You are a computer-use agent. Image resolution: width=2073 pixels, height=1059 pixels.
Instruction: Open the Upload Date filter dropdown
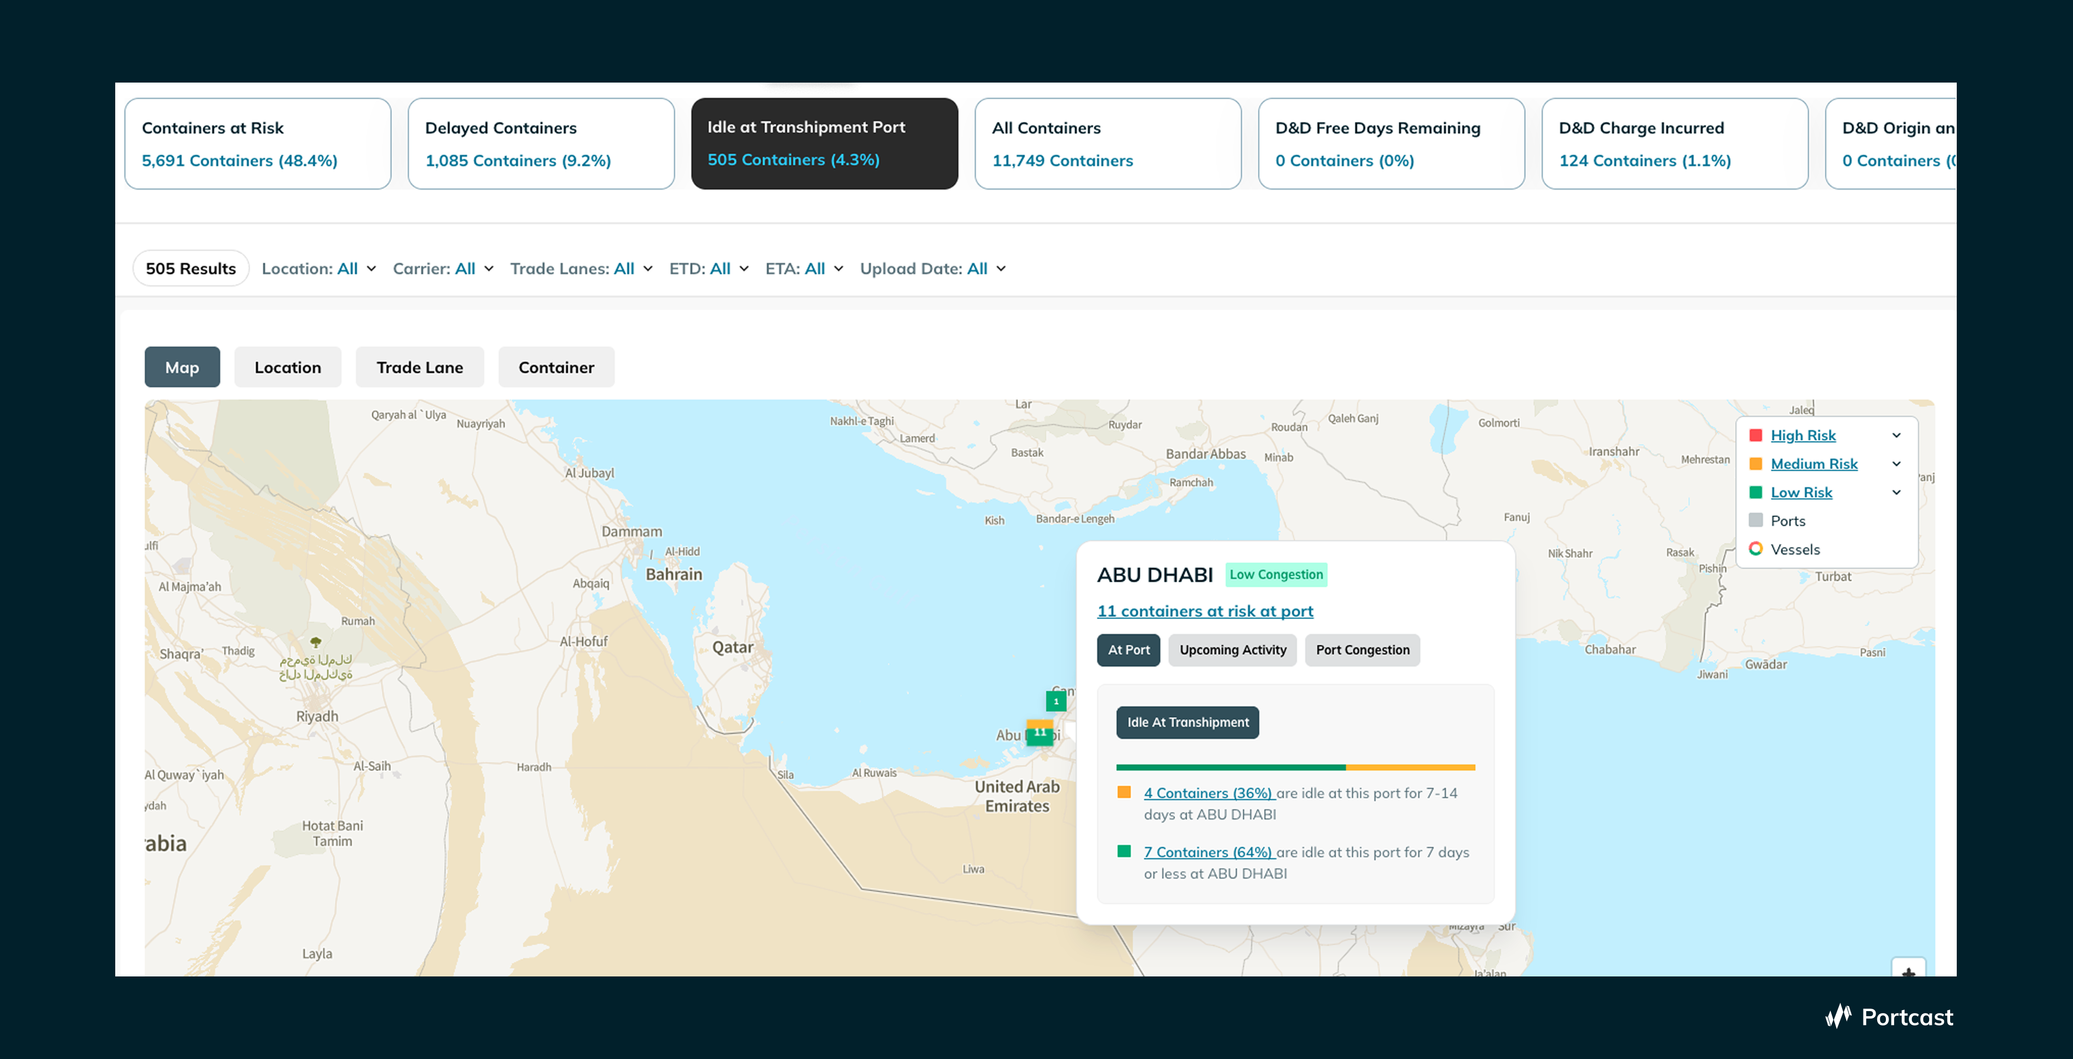pos(932,269)
